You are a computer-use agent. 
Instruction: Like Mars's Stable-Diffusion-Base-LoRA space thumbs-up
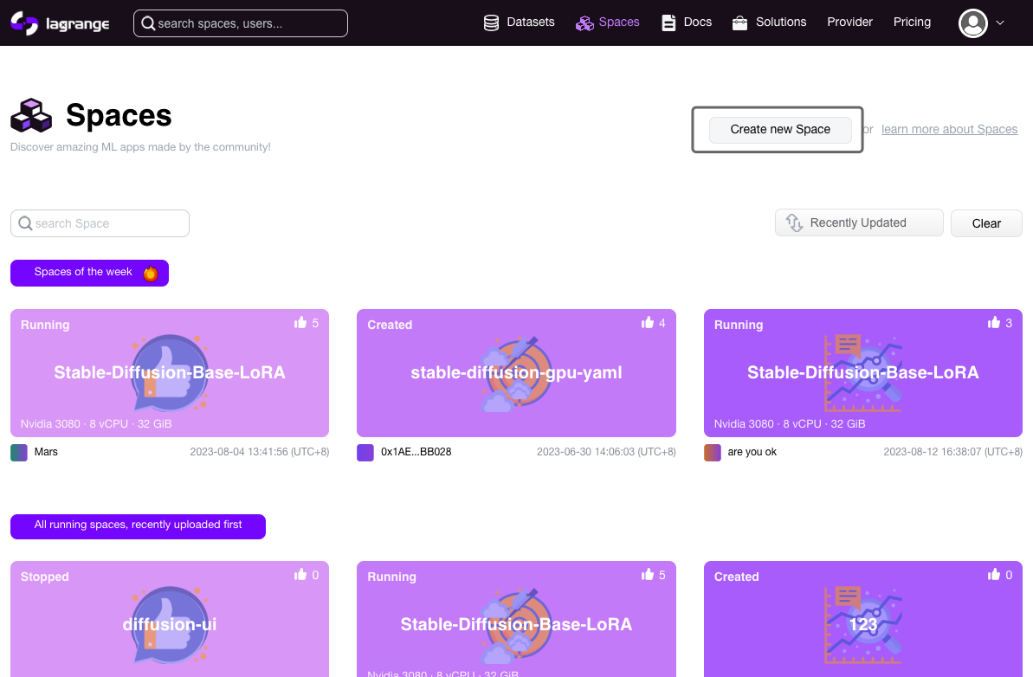(300, 322)
